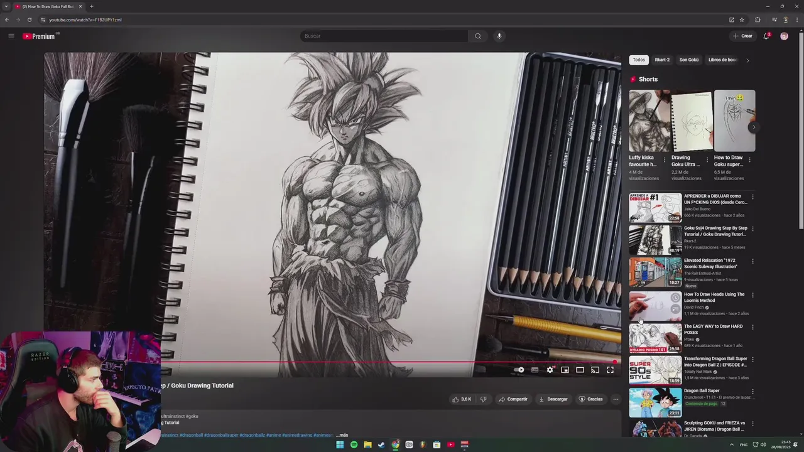Click the Compartir share button
This screenshot has height=452, width=804.
(x=513, y=399)
